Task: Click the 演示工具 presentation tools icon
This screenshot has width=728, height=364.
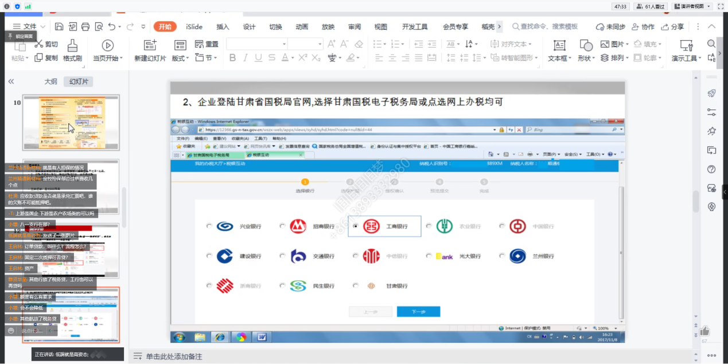Action: (x=686, y=45)
